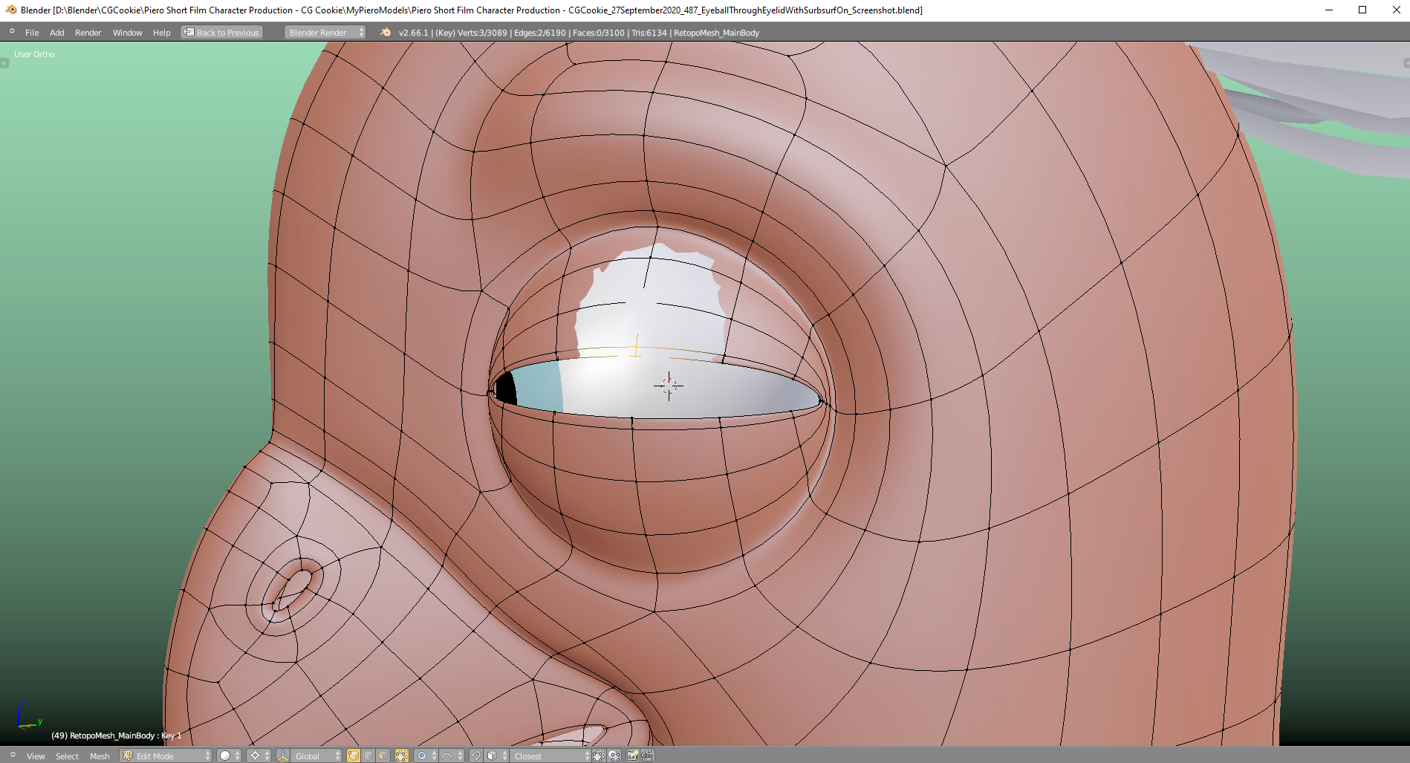Screen dimensions: 1410x763
Task: Open the Closest snap target dropdown
Action: click(x=550, y=756)
